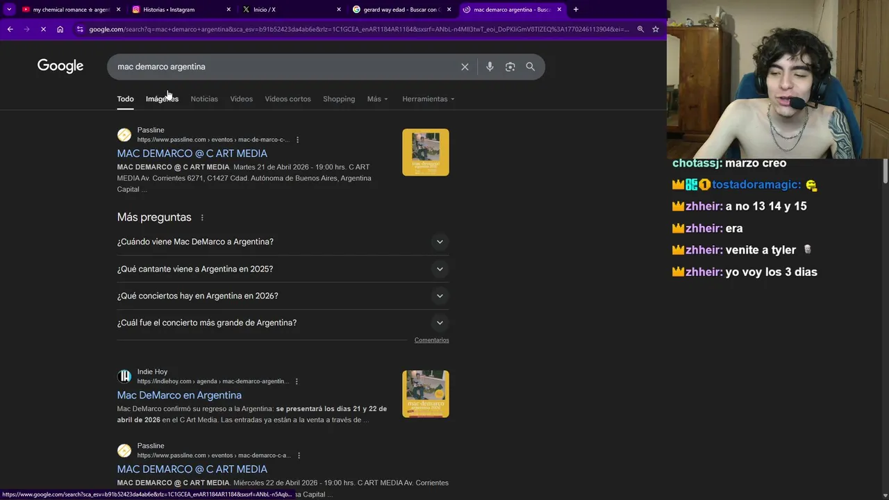Bookmark page with star icon
889x500 pixels.
pyautogui.click(x=655, y=29)
